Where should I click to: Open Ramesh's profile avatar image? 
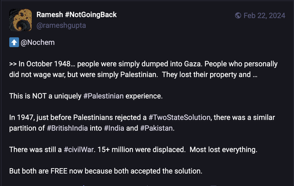coord(20,20)
